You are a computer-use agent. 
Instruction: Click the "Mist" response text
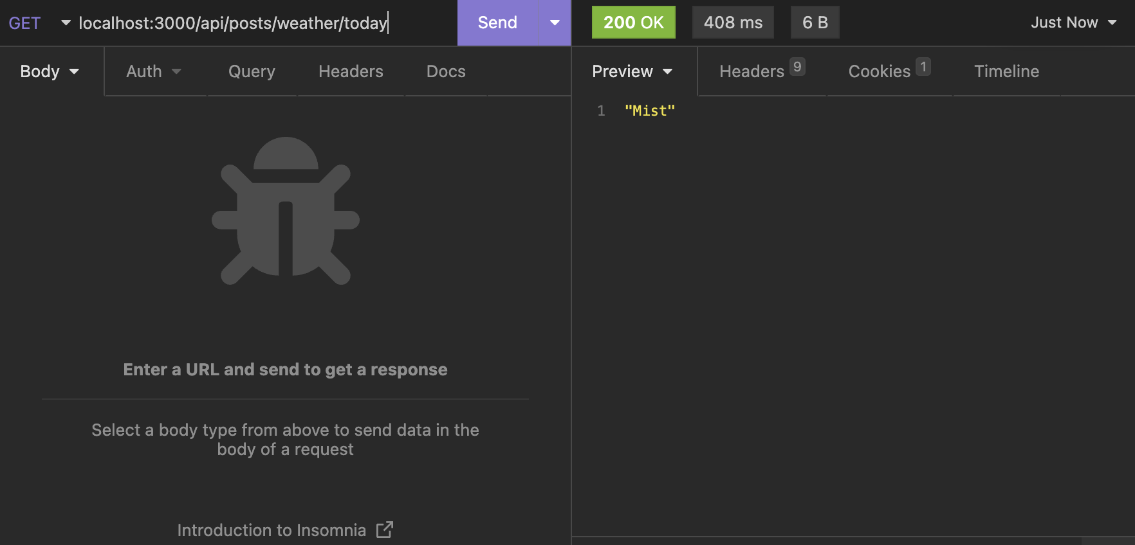coord(650,111)
